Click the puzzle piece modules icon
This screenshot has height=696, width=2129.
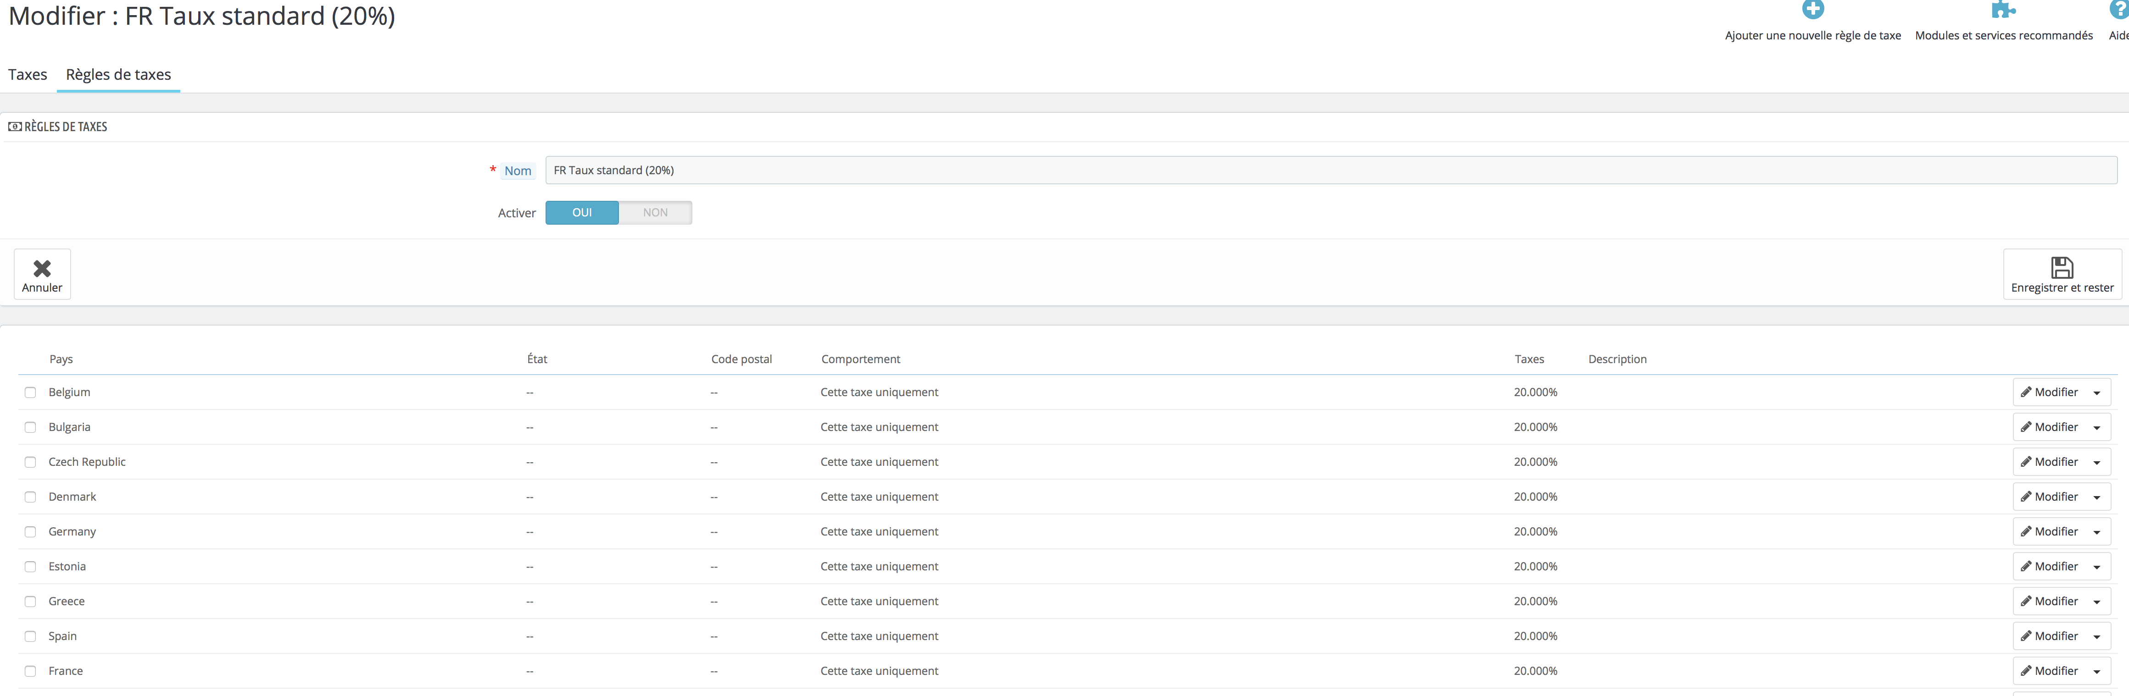coord(2002,10)
